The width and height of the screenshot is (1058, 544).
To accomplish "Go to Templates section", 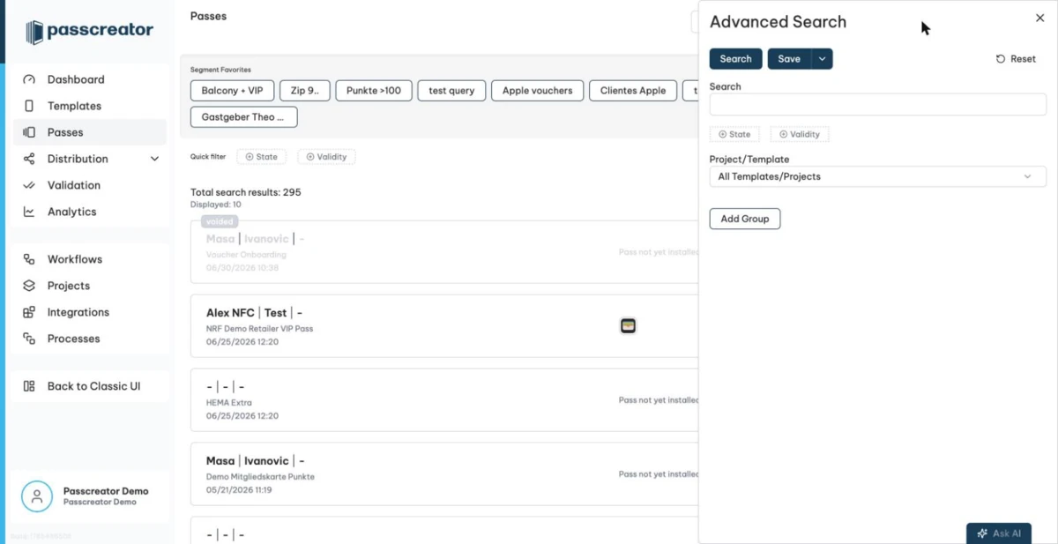I will [x=74, y=106].
